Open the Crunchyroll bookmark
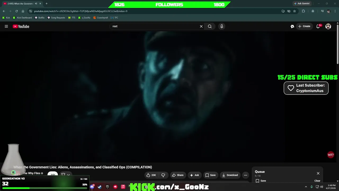 click(101, 18)
